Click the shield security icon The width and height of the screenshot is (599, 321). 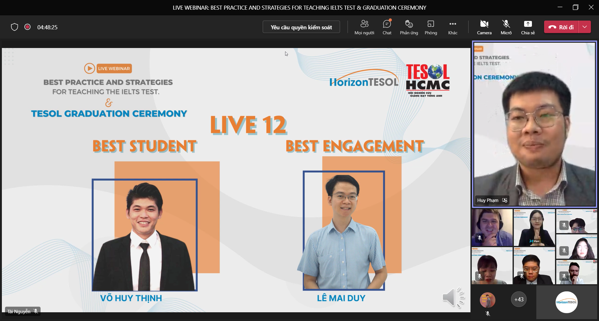[14, 27]
